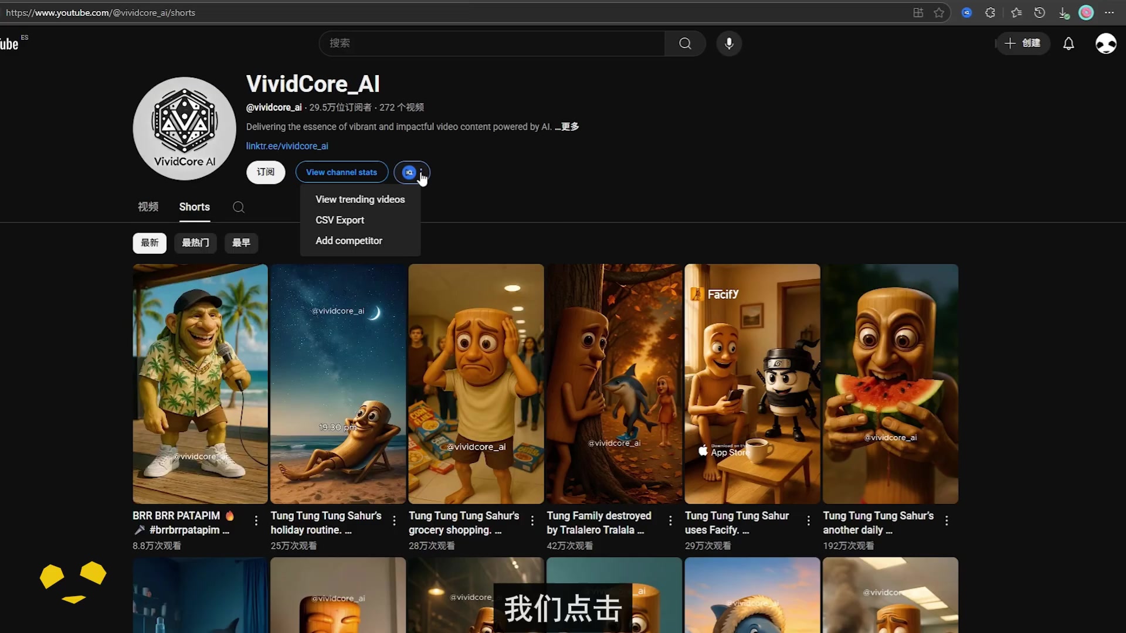Open watermelon eating short thumbnail
The image size is (1126, 633).
[x=890, y=384]
